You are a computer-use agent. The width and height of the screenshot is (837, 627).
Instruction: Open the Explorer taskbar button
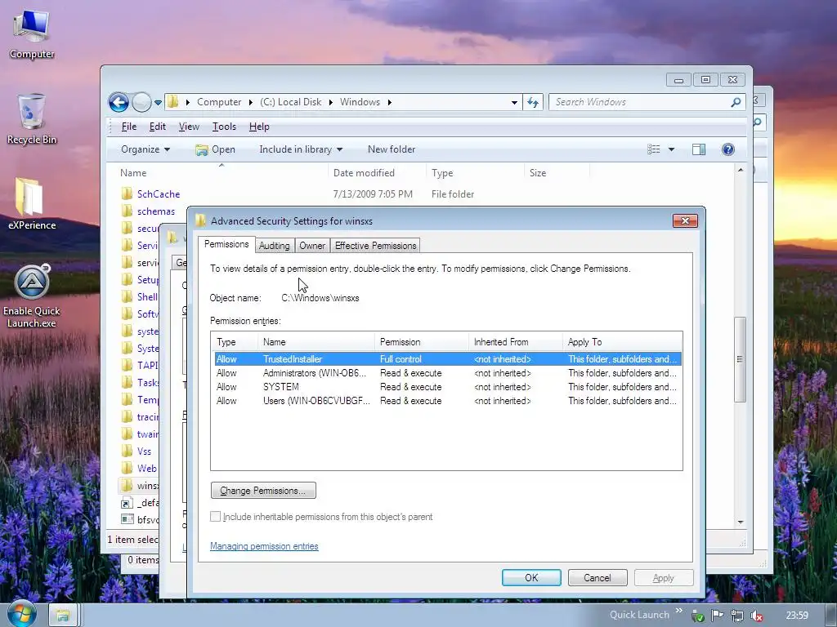tap(63, 616)
